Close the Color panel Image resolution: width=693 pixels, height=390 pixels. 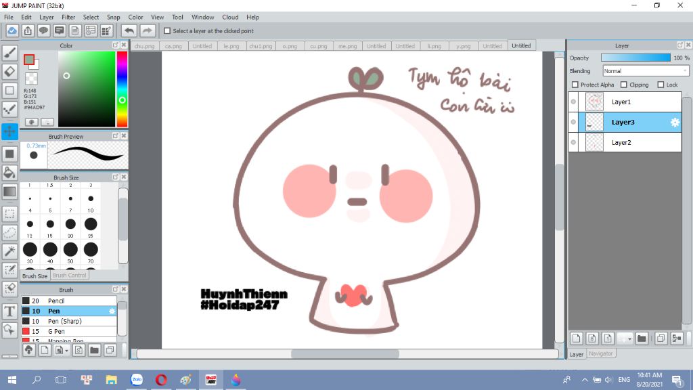point(124,45)
